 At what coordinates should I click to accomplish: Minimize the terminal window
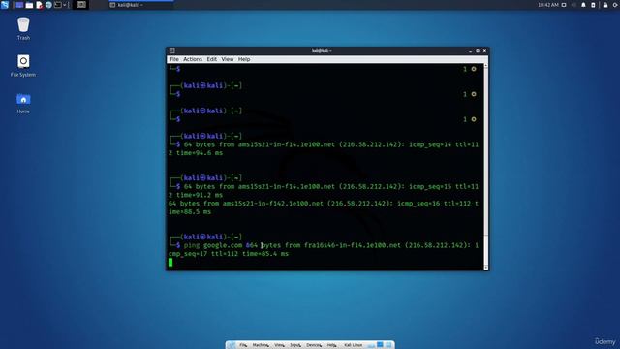(470, 51)
